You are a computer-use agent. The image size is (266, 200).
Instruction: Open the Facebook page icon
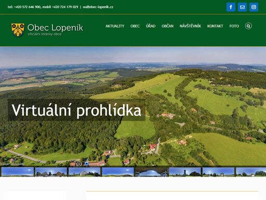click(x=231, y=7)
